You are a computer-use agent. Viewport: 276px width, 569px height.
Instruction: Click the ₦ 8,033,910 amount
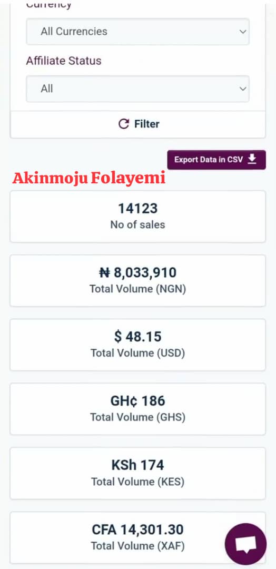click(138, 272)
